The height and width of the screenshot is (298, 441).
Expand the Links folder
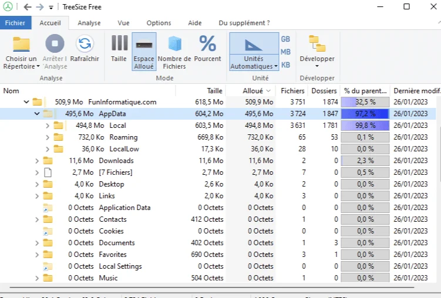37,196
